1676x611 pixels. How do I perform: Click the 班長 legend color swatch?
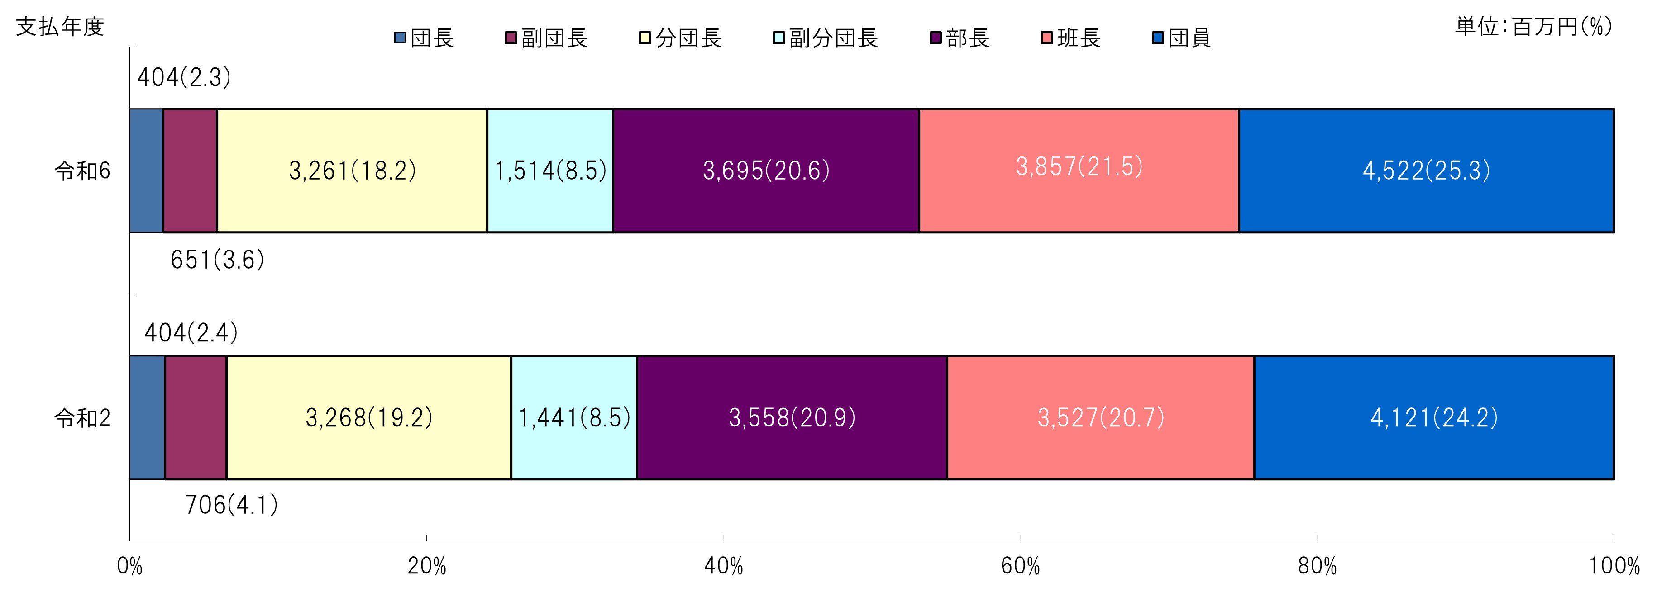1047,38
